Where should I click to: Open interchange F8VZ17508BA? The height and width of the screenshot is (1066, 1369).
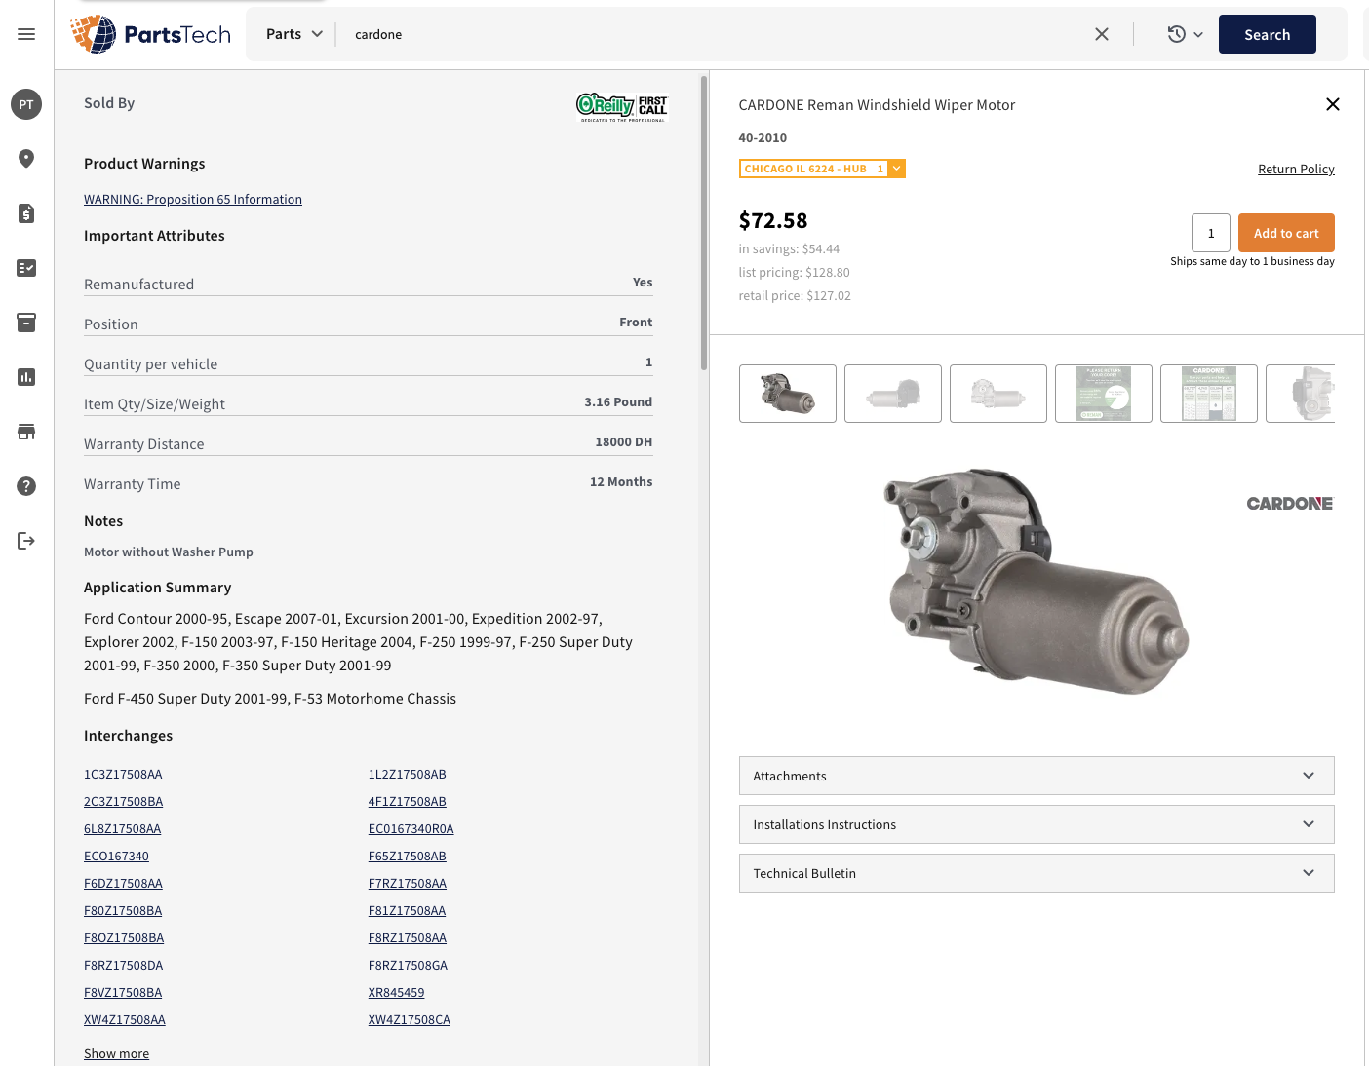(x=123, y=992)
